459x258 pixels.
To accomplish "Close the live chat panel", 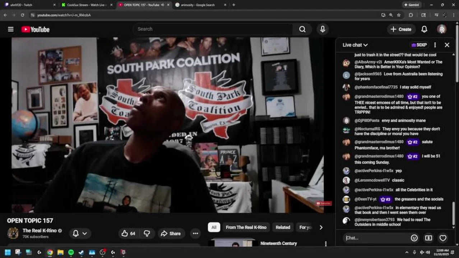I will pyautogui.click(x=447, y=45).
